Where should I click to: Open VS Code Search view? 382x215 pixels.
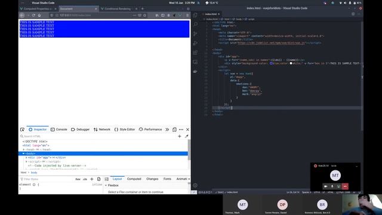195,24
